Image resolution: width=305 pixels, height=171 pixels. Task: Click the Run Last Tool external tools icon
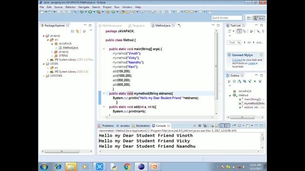pyautogui.click(x=99, y=12)
